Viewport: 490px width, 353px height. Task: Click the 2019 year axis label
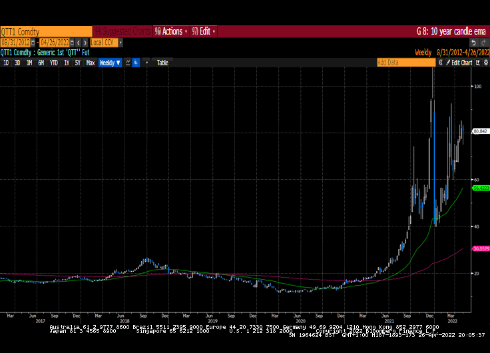pyautogui.click(x=212, y=321)
